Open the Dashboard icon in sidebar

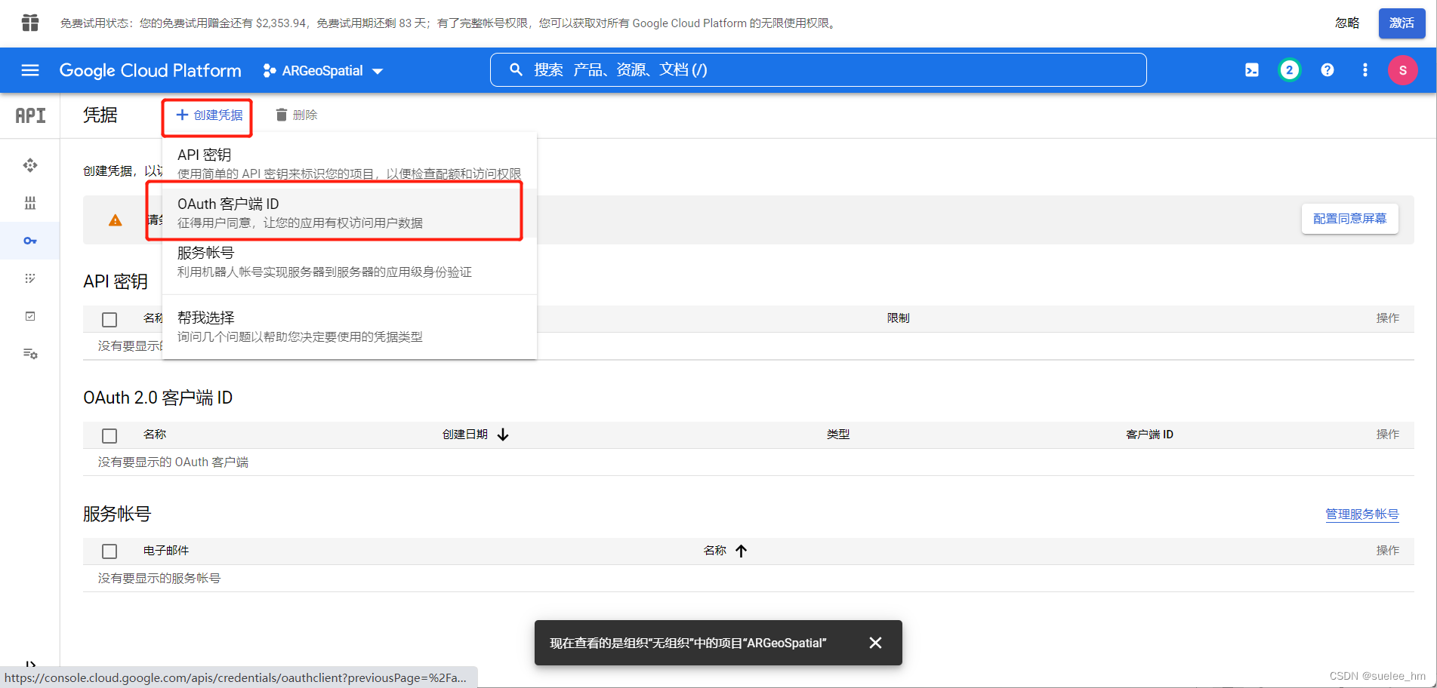point(30,165)
